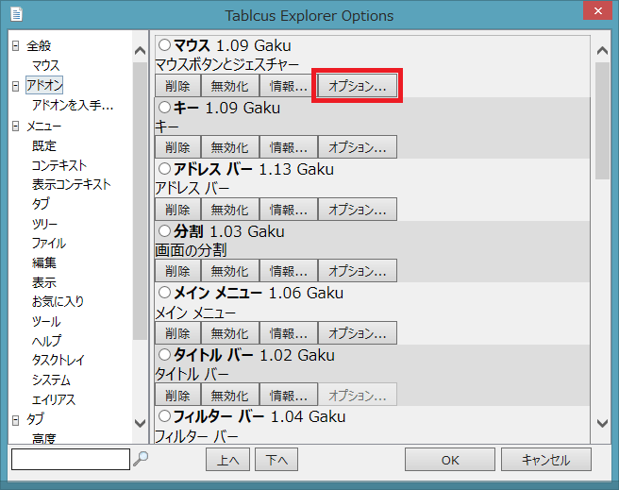Select the マウス add-on radio button

pos(165,45)
